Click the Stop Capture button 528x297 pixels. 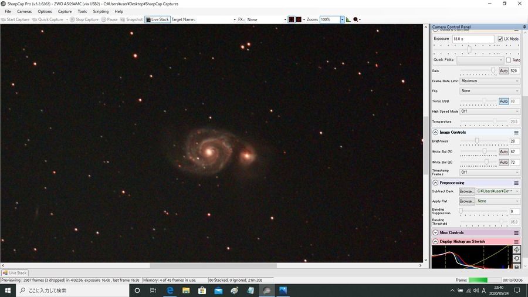tap(84, 19)
